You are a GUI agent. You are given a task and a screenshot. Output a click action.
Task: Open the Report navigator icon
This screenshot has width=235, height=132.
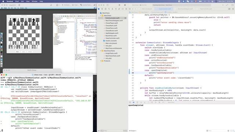click(x=126, y=9)
